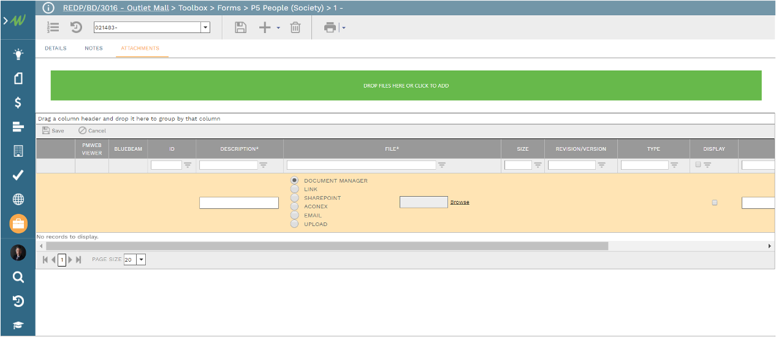The width and height of the screenshot is (776, 337).
Task: Select the Attachments tab
Action: point(140,48)
